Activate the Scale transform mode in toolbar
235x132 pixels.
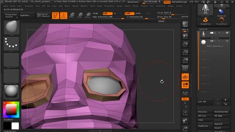click(80, 15)
